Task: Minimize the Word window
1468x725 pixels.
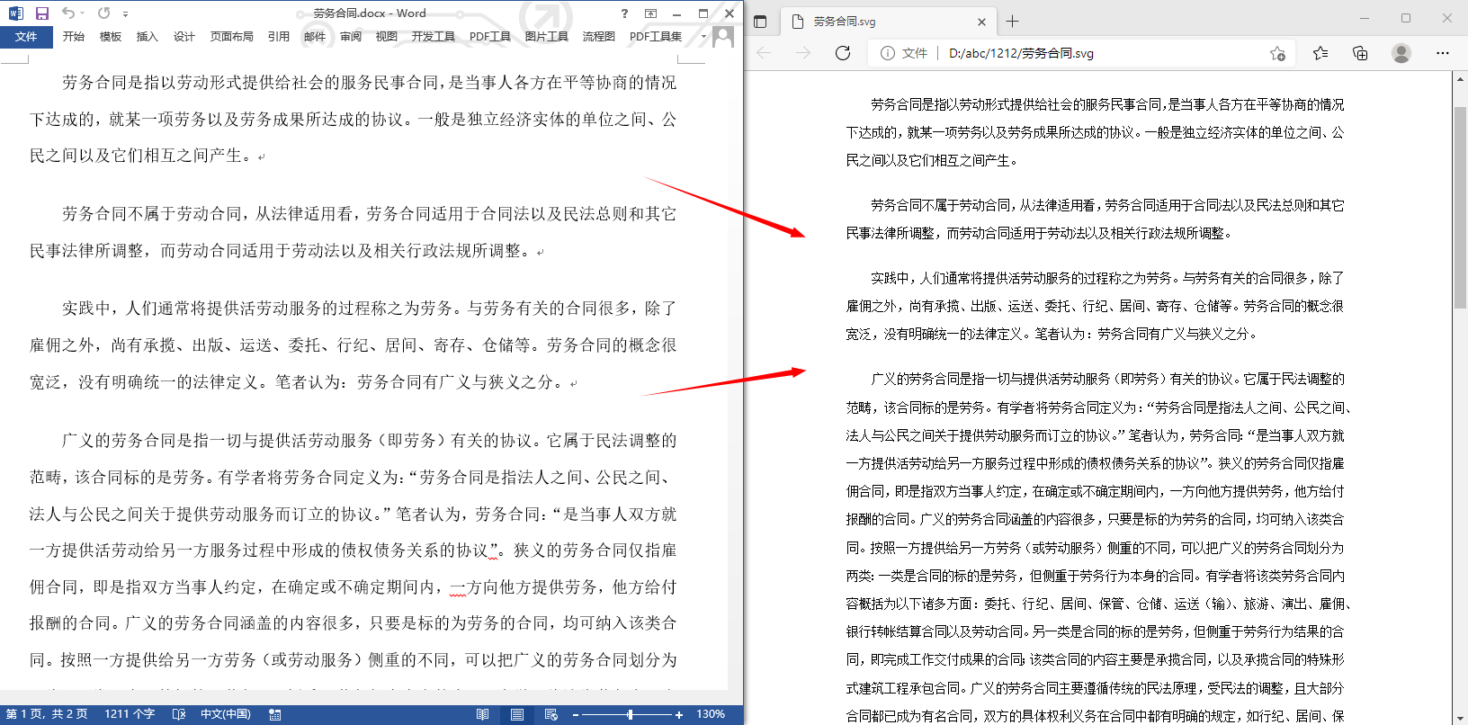Action: click(x=676, y=13)
